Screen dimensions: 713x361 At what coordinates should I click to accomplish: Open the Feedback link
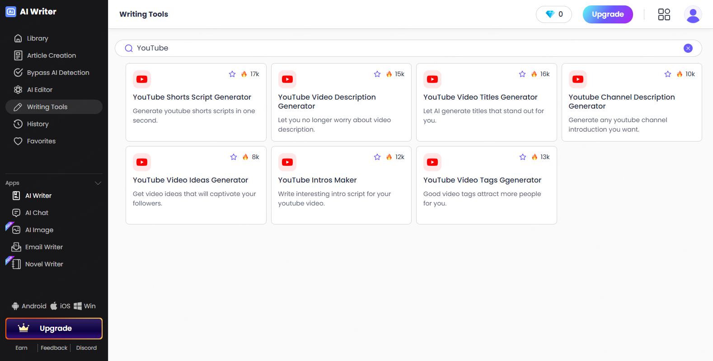(x=54, y=348)
